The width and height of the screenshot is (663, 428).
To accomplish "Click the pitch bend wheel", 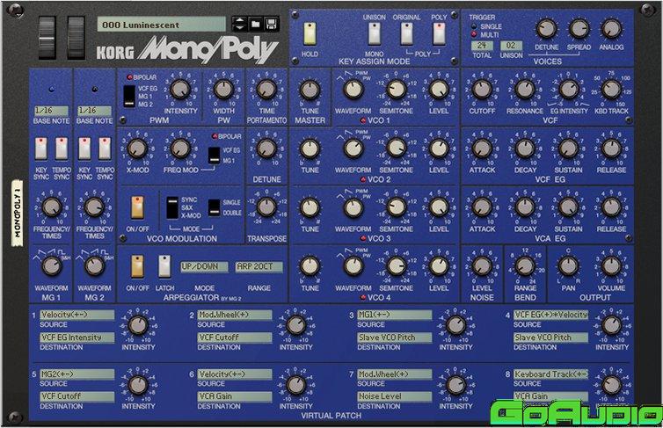I will pos(47,38).
